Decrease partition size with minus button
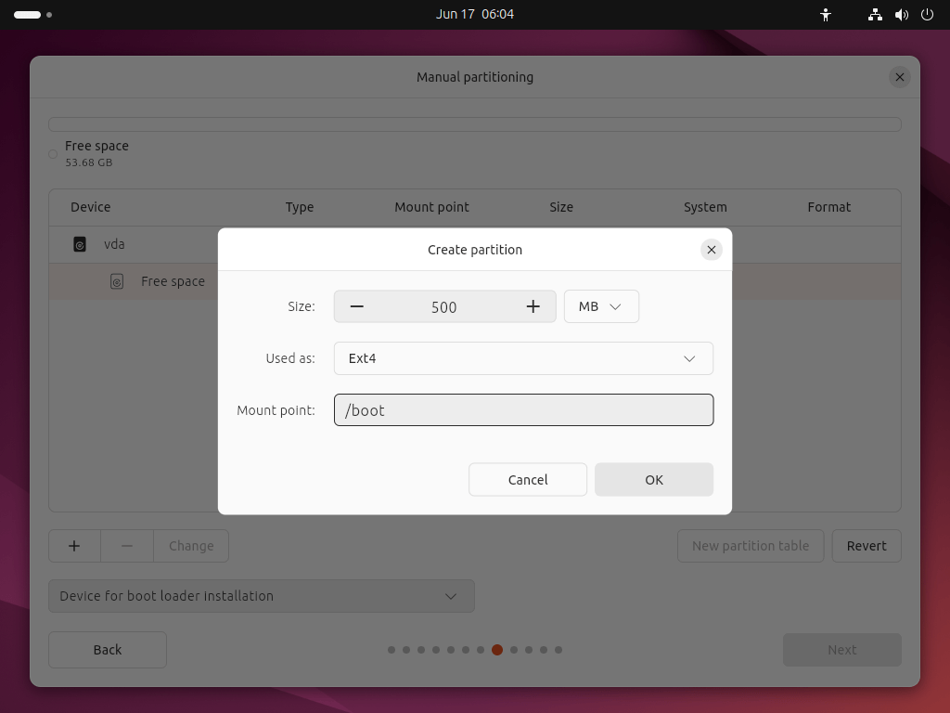This screenshot has height=713, width=950. (357, 306)
